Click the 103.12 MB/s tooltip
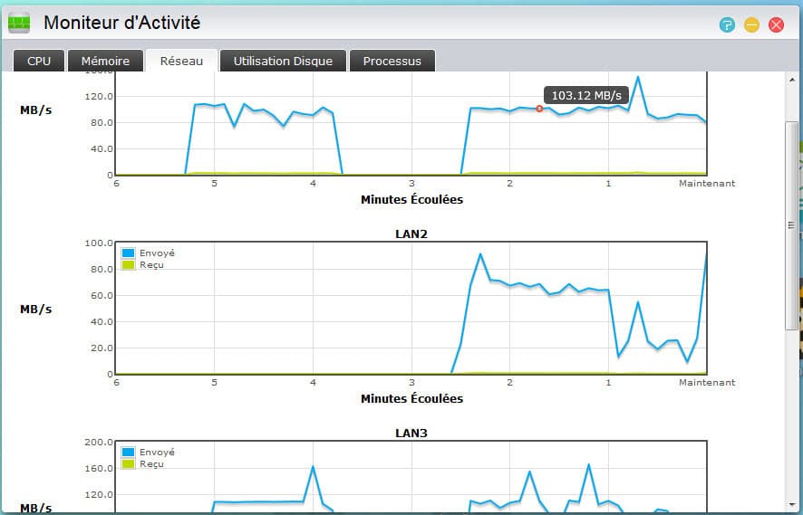Viewport: 803px width, 515px height. 586,96
